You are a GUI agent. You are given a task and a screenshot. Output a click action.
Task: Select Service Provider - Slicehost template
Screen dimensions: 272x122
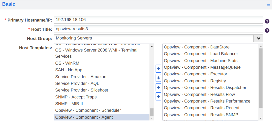click(102, 90)
